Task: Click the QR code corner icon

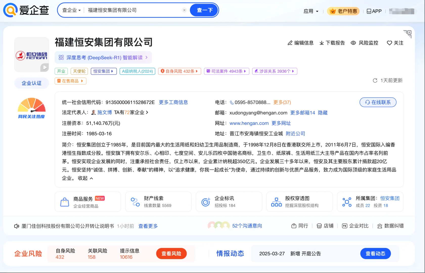Action: click(408, 34)
